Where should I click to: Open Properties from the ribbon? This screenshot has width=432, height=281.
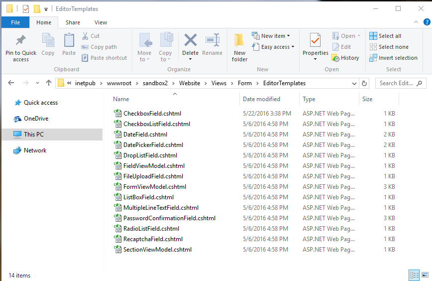(315, 41)
